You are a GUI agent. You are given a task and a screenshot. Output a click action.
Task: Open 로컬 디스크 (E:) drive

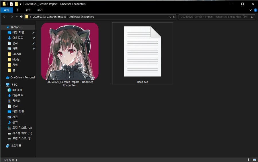click(x=22, y=139)
